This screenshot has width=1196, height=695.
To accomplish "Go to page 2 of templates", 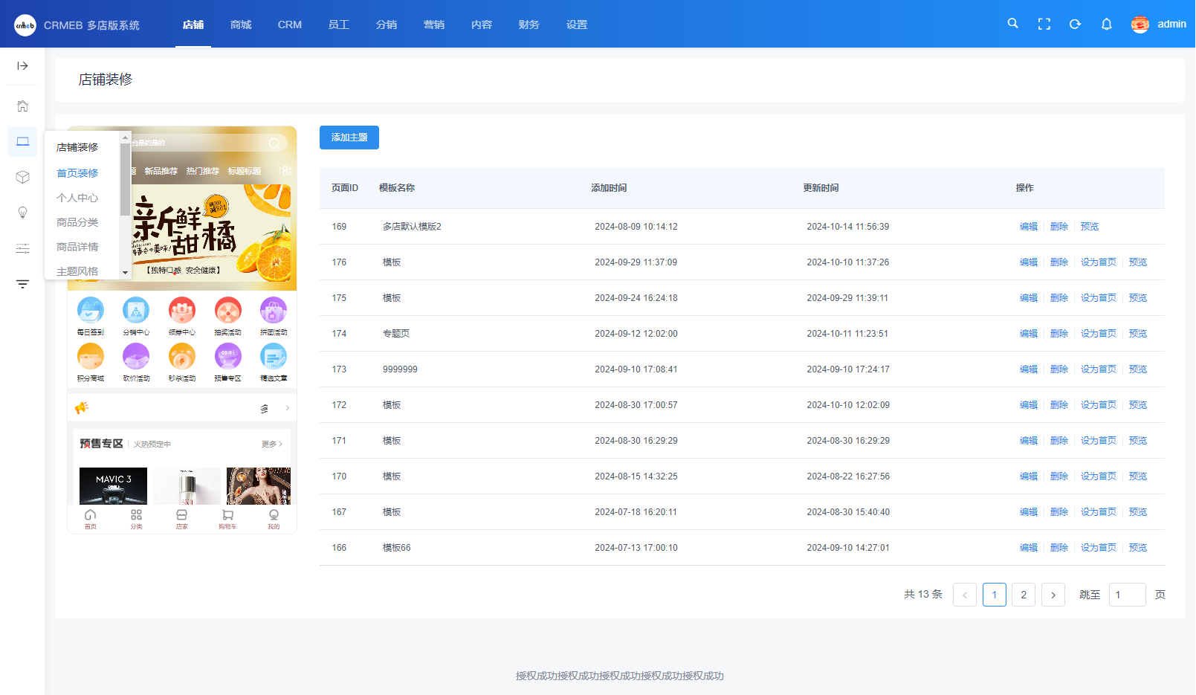I will [x=1024, y=595].
